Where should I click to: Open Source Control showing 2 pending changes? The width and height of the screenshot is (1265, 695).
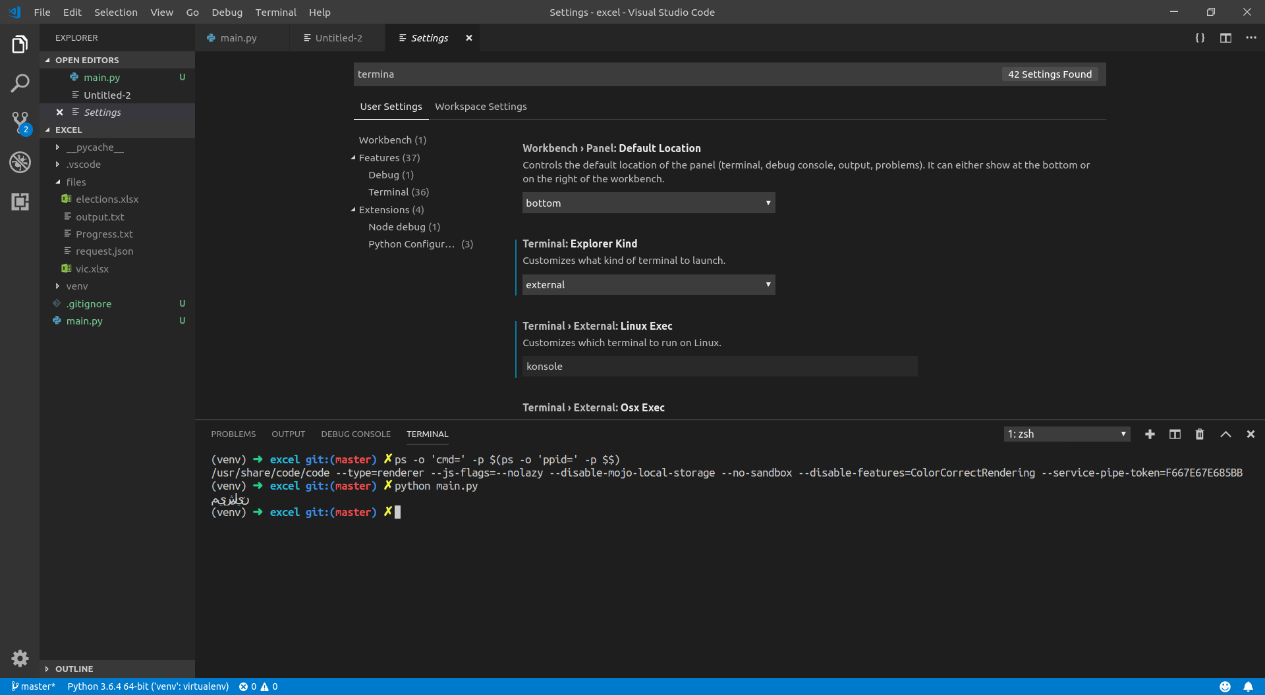click(x=20, y=122)
